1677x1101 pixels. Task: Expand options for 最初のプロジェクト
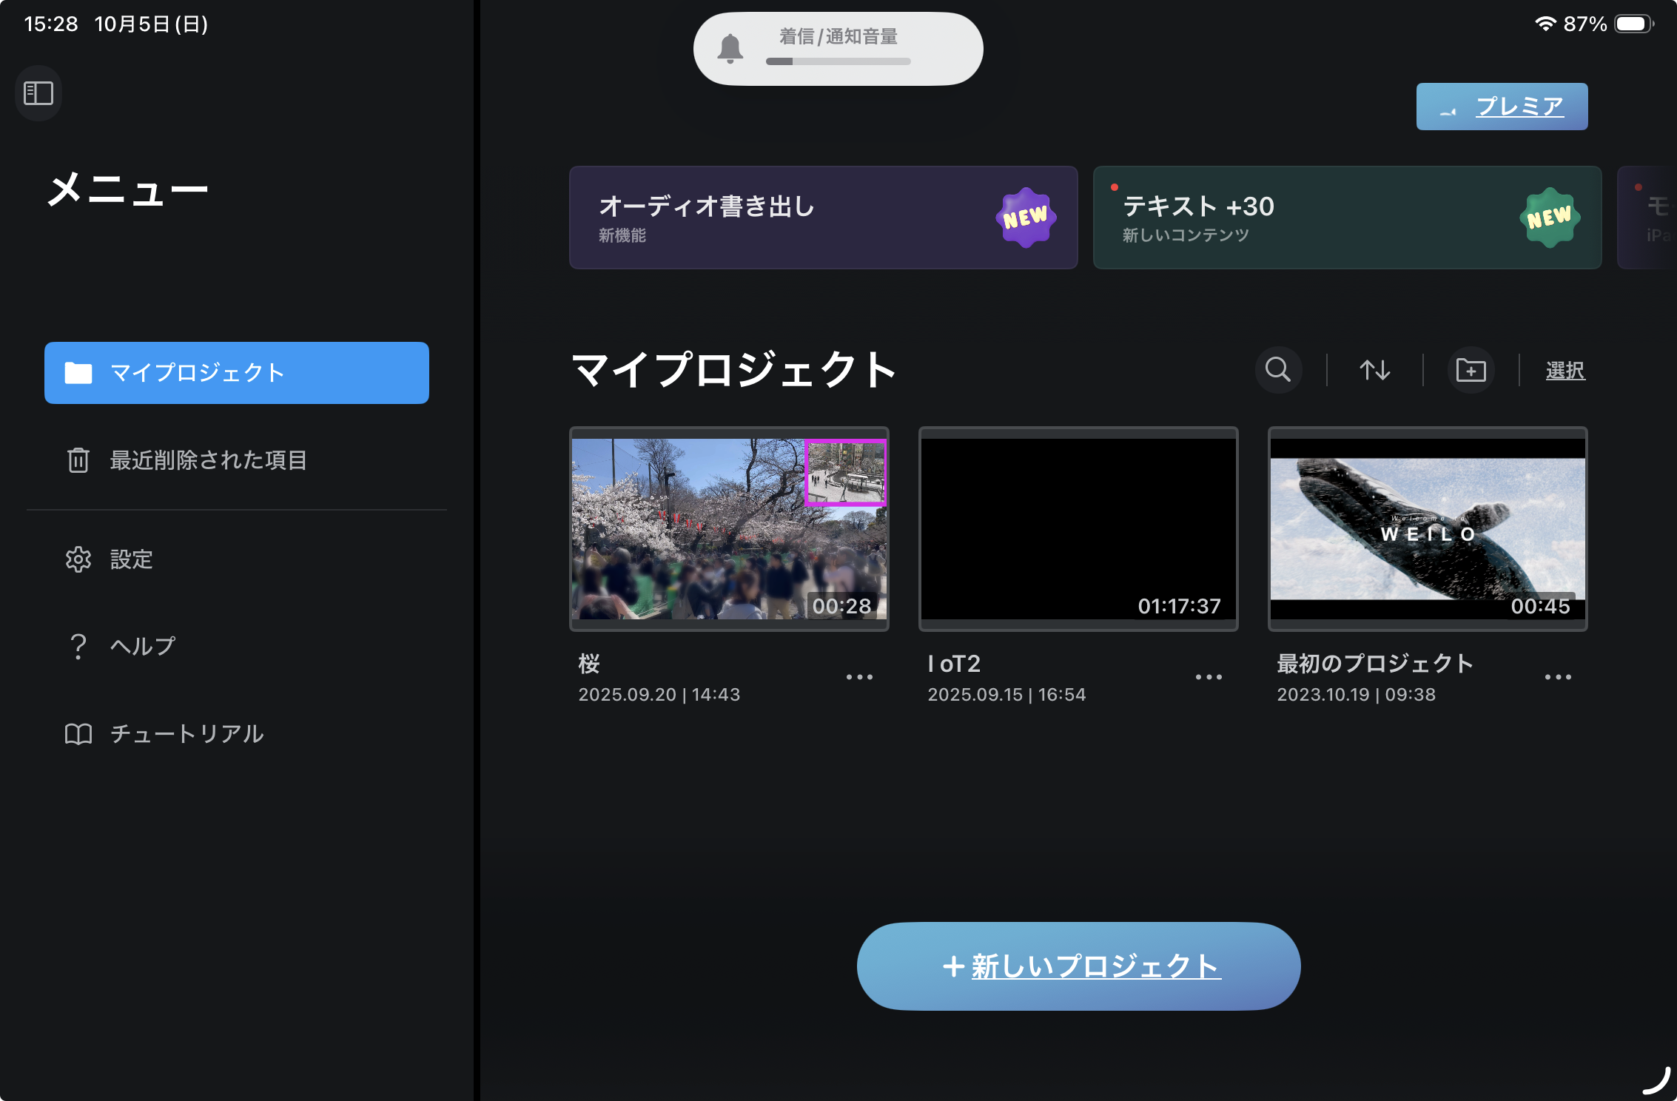point(1558,677)
